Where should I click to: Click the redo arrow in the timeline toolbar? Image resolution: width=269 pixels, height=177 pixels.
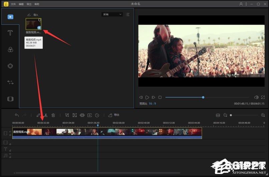(x=24, y=115)
